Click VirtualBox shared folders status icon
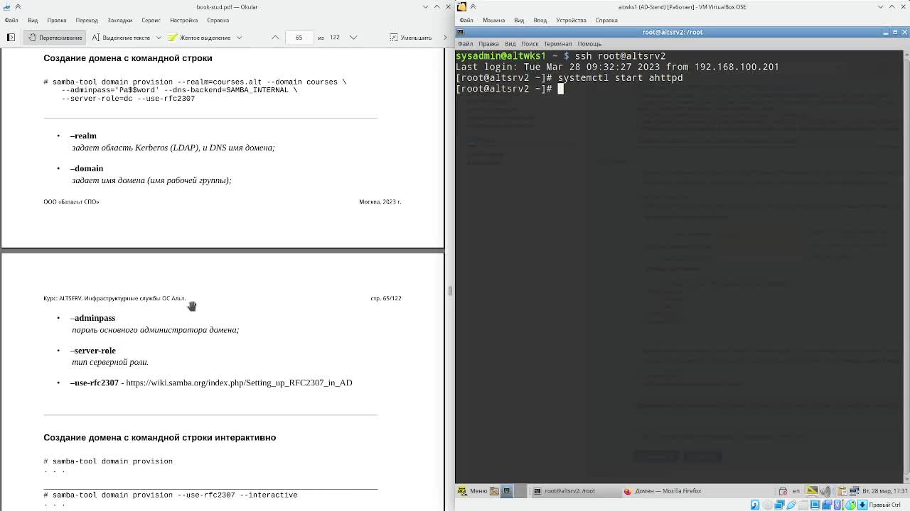The width and height of the screenshot is (910, 511). click(803, 505)
